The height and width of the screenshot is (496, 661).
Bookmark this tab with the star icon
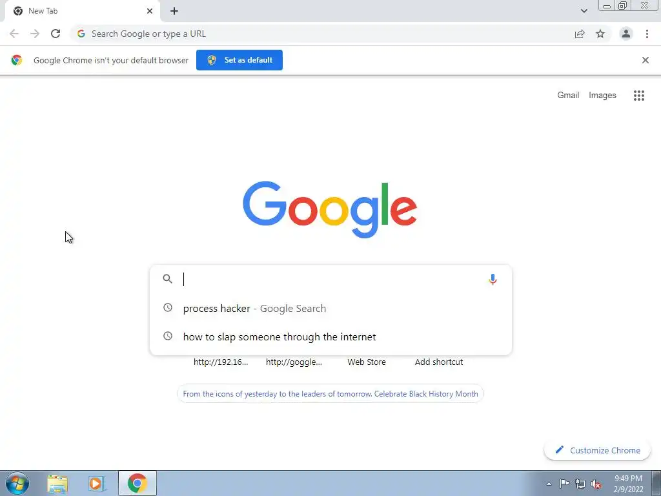(x=600, y=34)
